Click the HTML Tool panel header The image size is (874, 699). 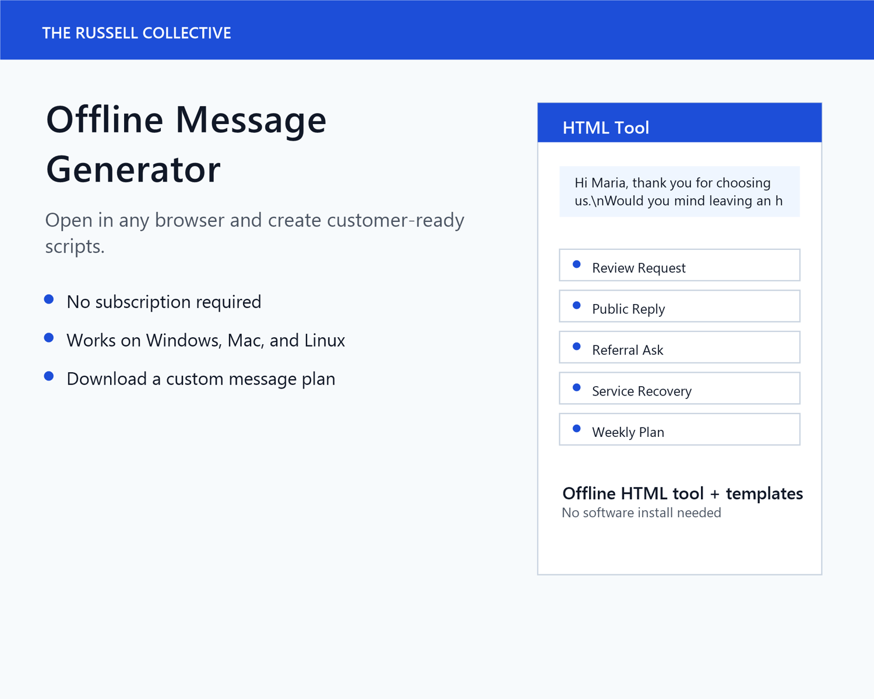pyautogui.click(x=679, y=123)
